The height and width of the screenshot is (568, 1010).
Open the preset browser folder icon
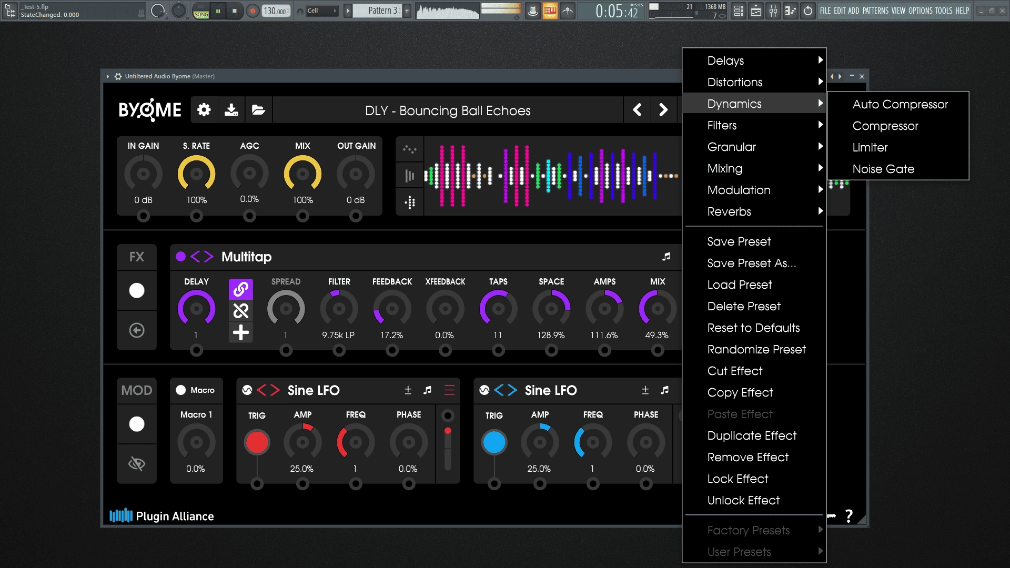pyautogui.click(x=258, y=110)
